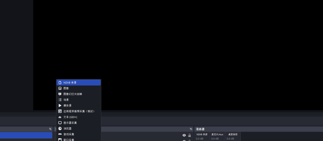
Task: Toggle the lock on the top source
Action: (x=190, y=135)
